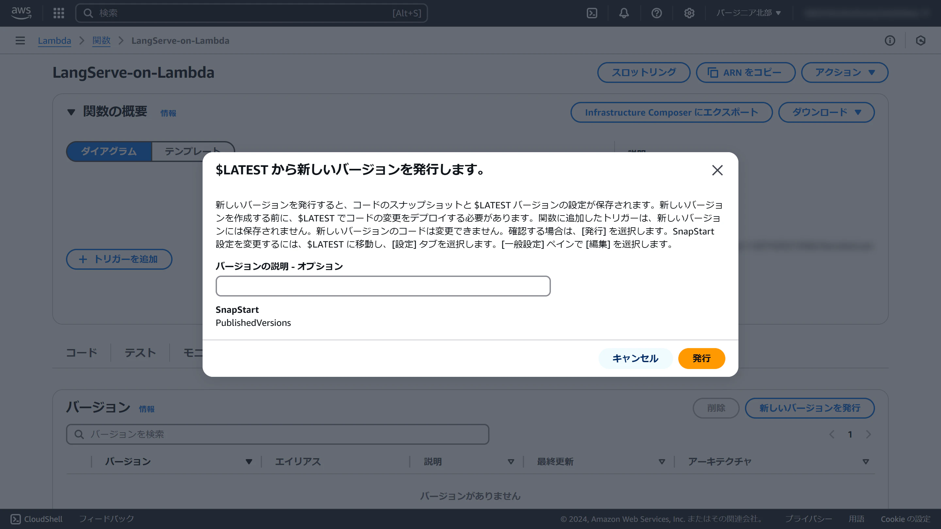Click the エイリアス column header

pyautogui.click(x=298, y=462)
